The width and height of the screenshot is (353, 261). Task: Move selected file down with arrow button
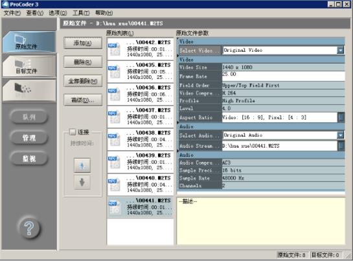(x=82, y=182)
